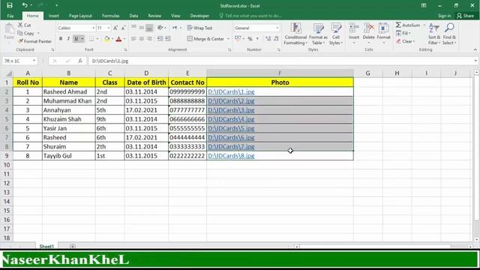This screenshot has width=480, height=270.
Task: Open Merge & Center dropdown arrow
Action: point(228,39)
